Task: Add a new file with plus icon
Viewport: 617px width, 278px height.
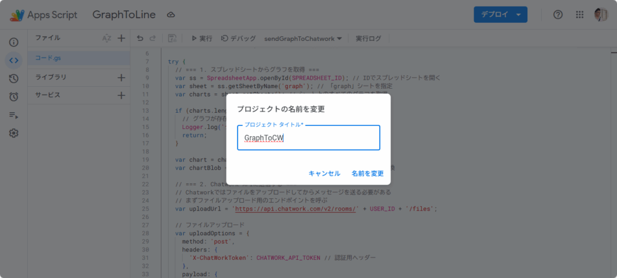Action: [x=121, y=39]
